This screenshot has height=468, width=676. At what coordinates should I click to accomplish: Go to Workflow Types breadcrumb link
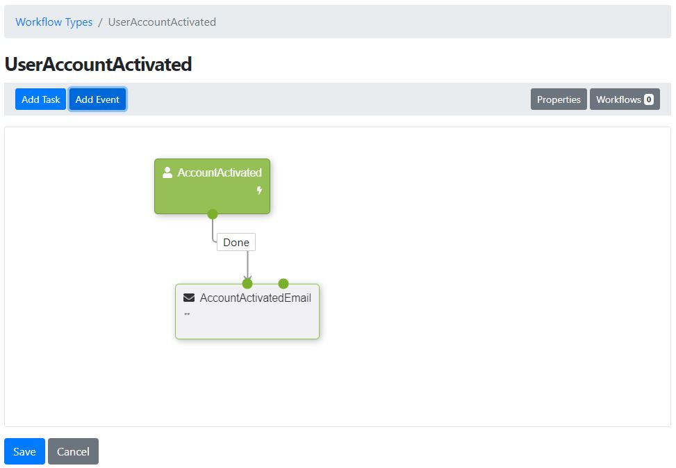pos(54,22)
